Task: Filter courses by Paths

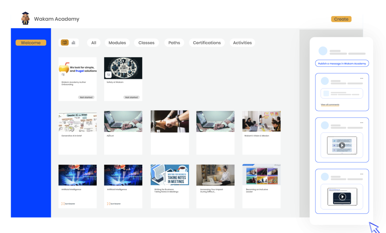Action: [174, 43]
